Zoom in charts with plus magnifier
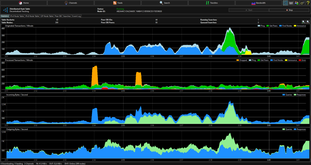 point(303,22)
